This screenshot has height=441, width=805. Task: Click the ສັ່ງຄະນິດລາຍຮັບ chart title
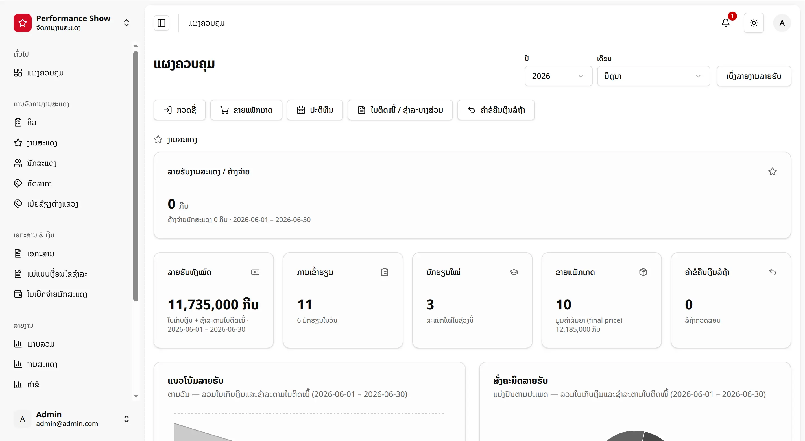(521, 381)
